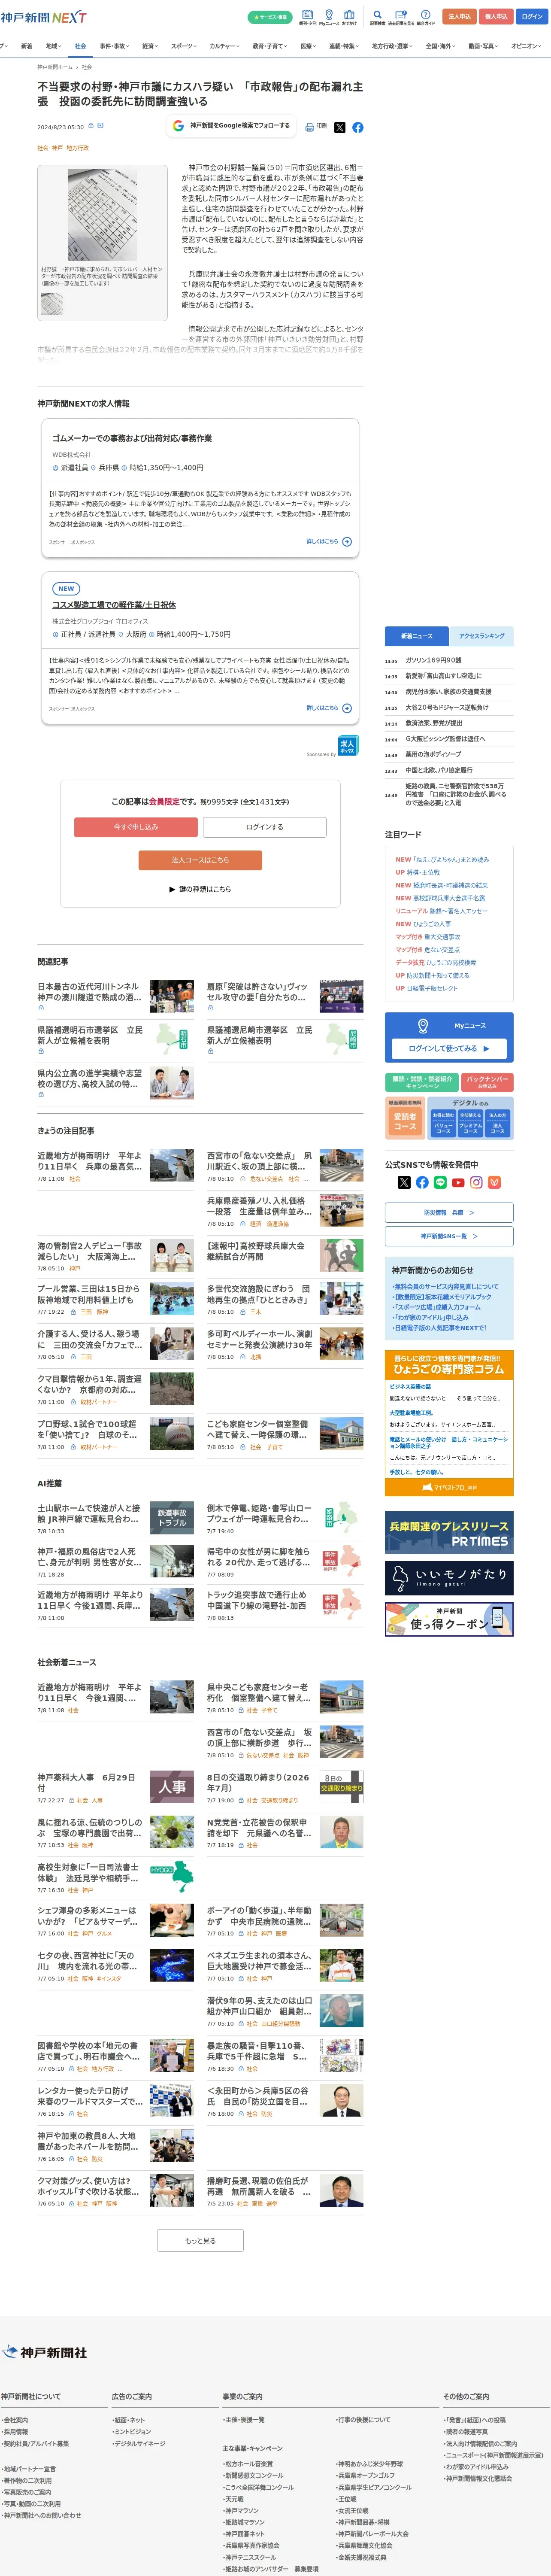Click the 個人申込 header button
The height and width of the screenshot is (2576, 551).
[496, 16]
